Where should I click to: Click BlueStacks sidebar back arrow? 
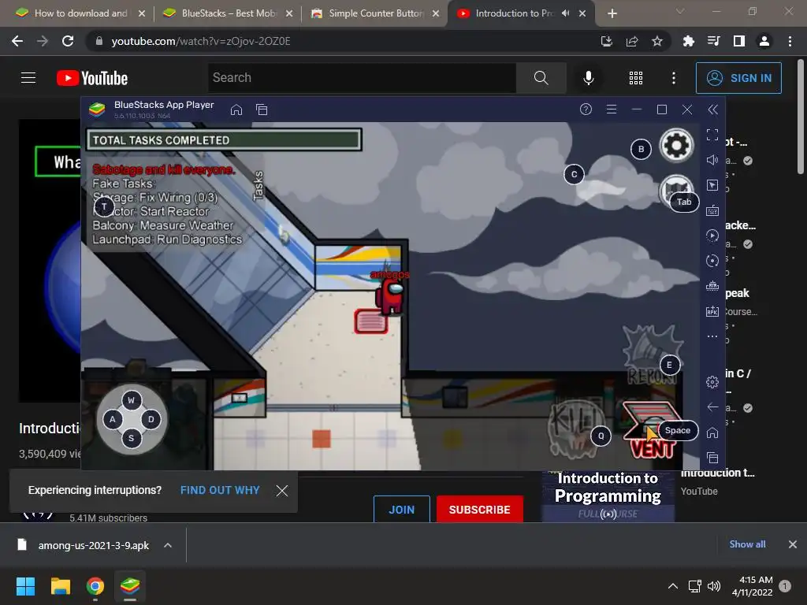[x=712, y=407]
